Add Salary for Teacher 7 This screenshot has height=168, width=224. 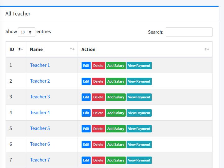[116, 160]
